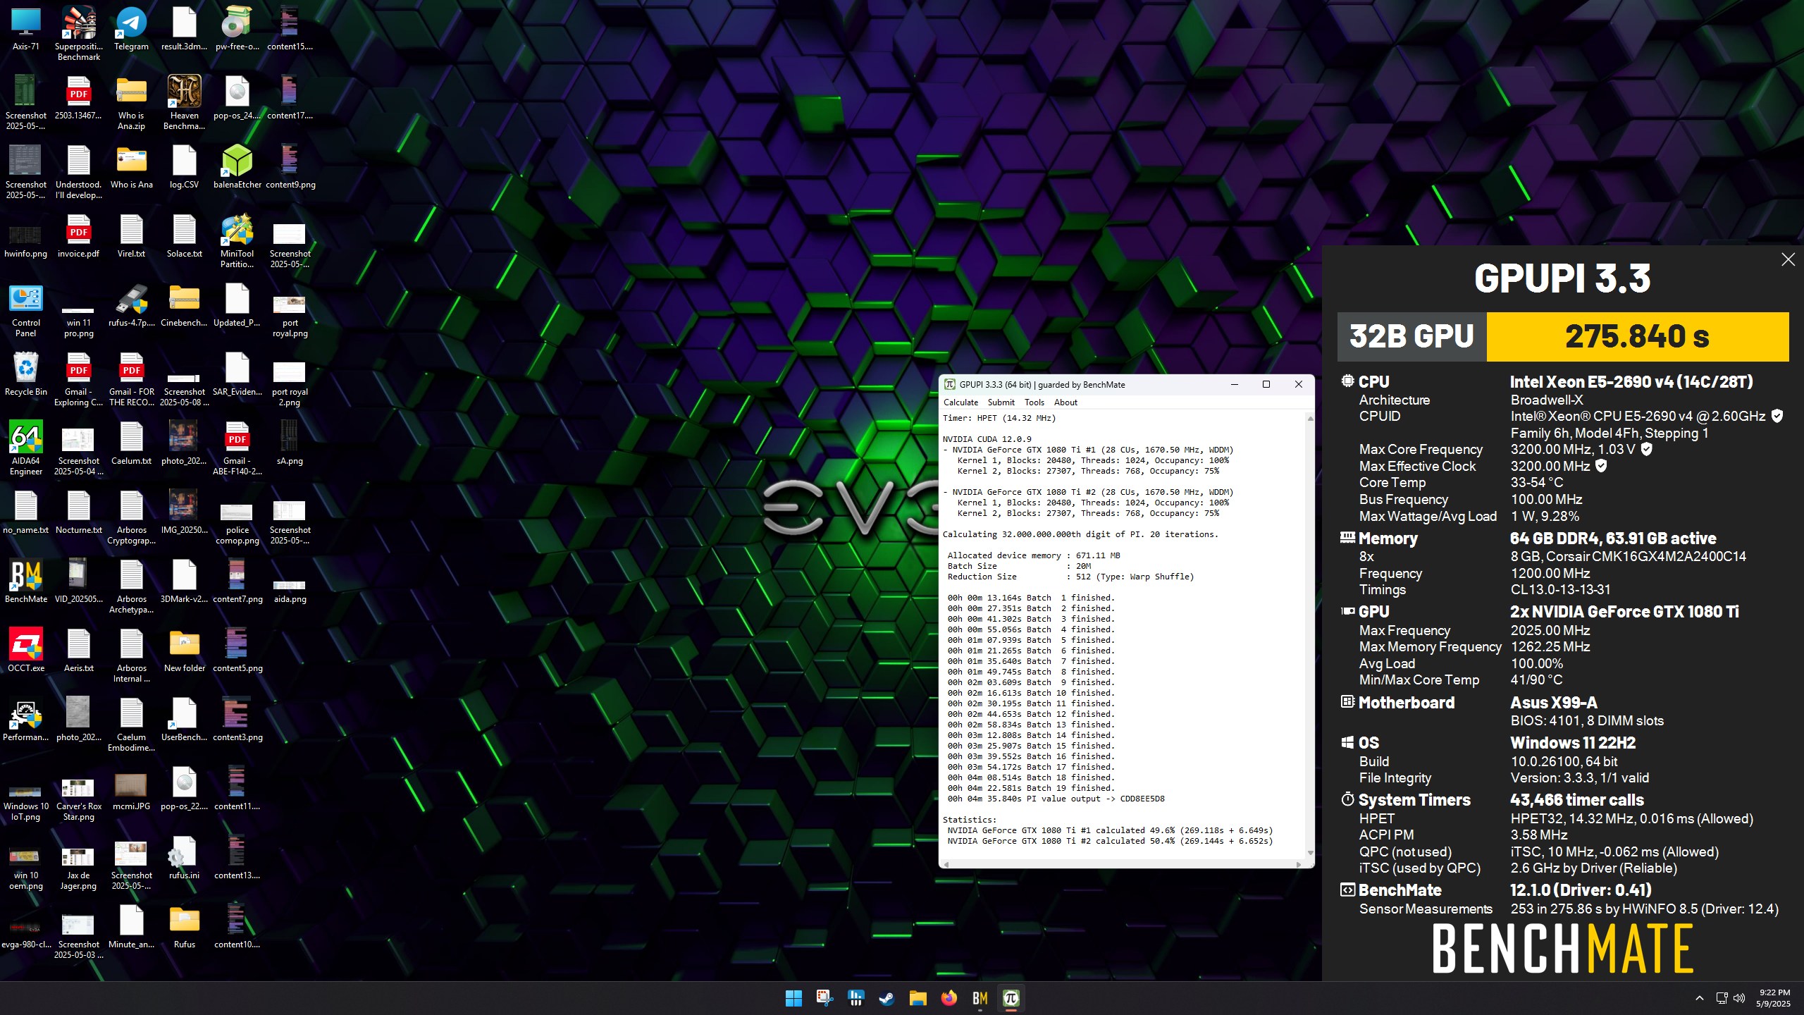Select the Recycle Bin icon
Viewport: 1804px width, 1015px height.
click(x=26, y=374)
